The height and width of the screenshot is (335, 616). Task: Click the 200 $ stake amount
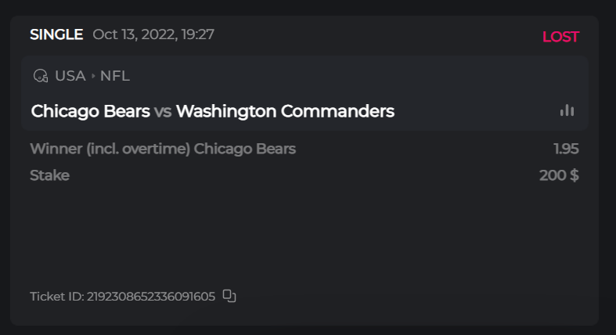click(x=559, y=175)
